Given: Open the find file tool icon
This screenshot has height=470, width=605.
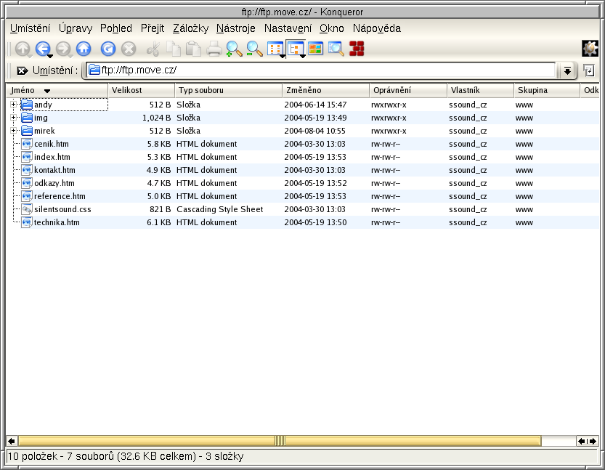Looking at the screenshot, I should [x=336, y=49].
